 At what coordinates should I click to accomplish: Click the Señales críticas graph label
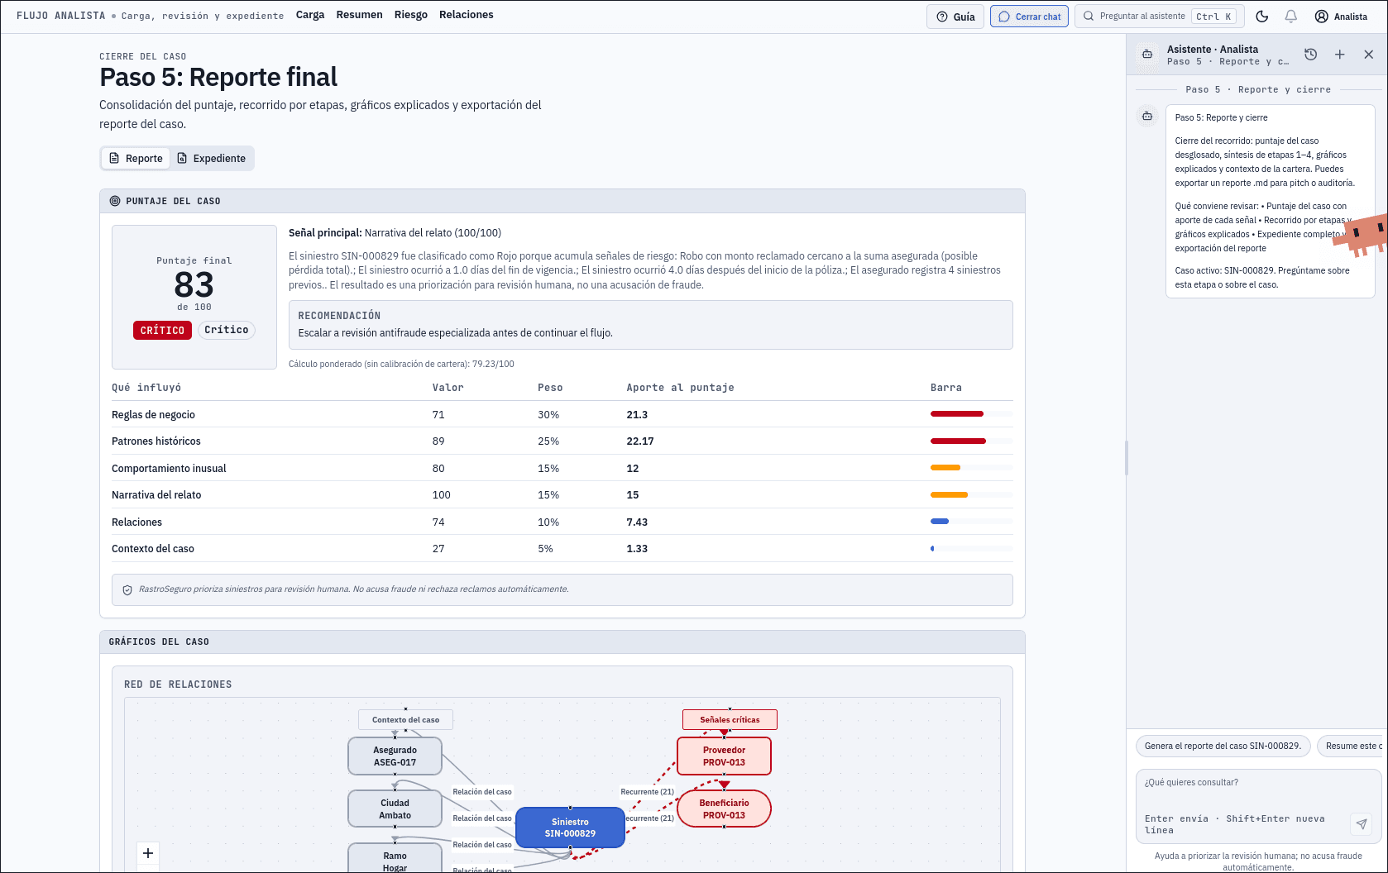click(x=730, y=720)
